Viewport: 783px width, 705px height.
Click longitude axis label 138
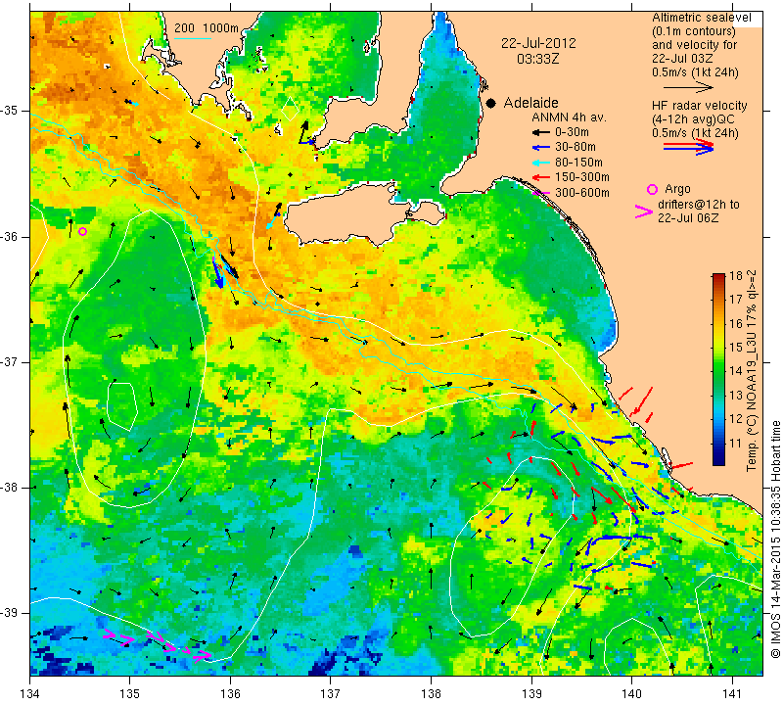pyautogui.click(x=431, y=693)
